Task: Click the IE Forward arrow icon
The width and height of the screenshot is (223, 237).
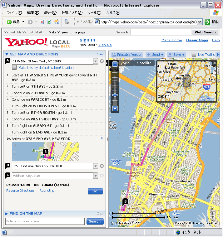Action: (30, 22)
